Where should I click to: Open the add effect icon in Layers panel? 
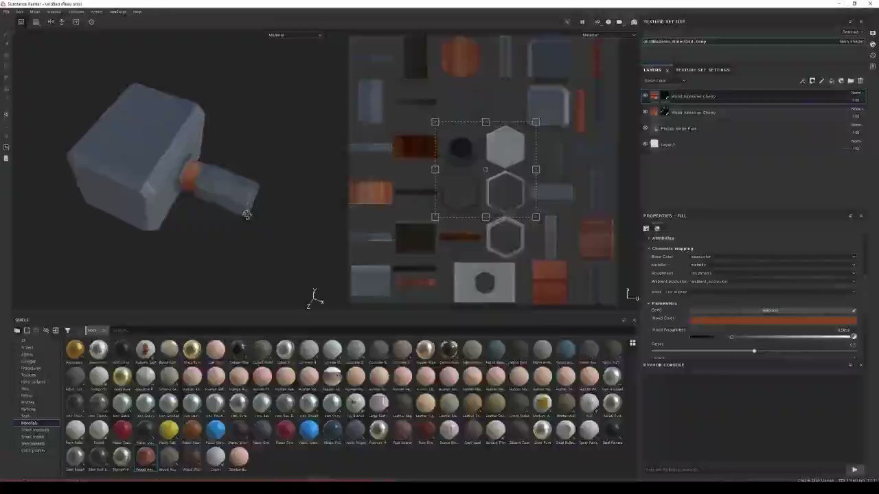pyautogui.click(x=802, y=80)
